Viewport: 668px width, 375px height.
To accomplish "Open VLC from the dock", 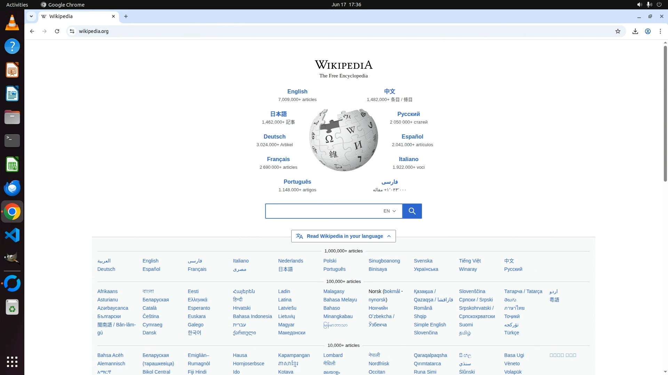I will coord(12,23).
